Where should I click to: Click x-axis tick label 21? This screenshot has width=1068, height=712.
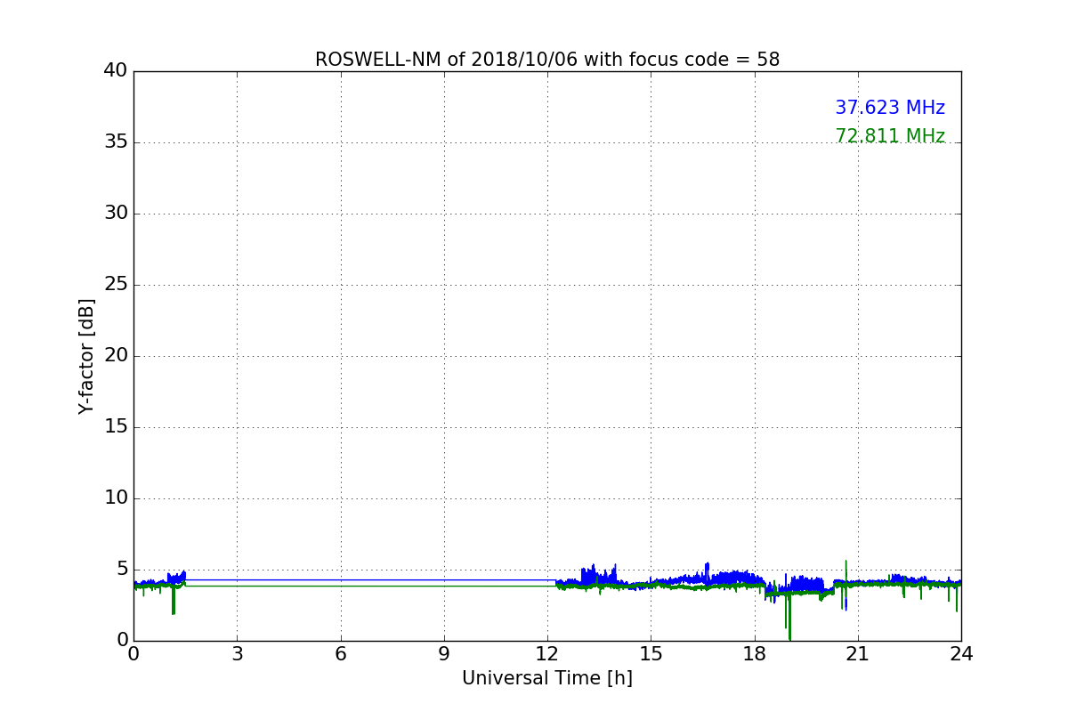point(858,654)
